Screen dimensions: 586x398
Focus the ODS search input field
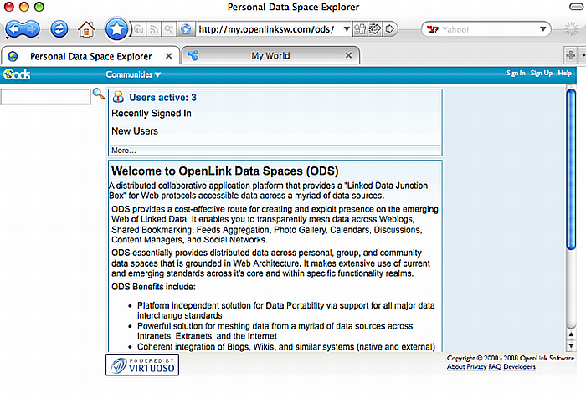coord(45,97)
